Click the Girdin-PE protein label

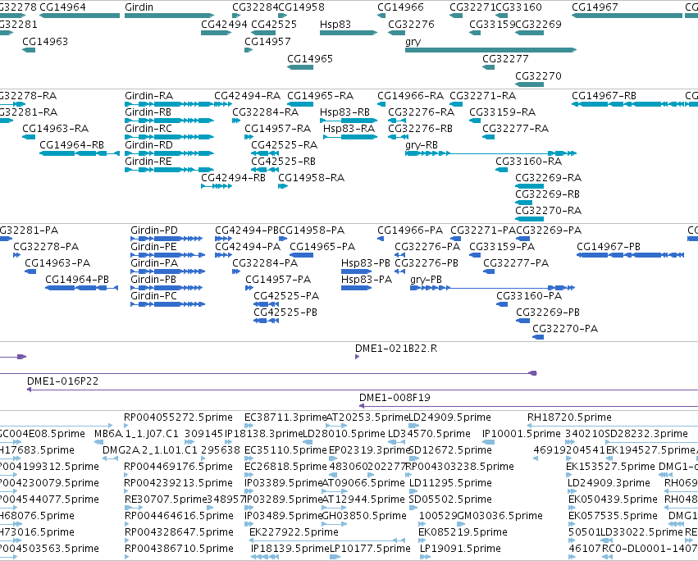point(153,247)
